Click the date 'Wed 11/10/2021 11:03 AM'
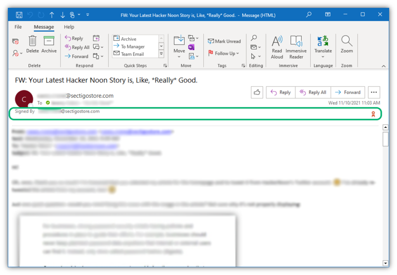The height and width of the screenshot is (275, 397). click(x=354, y=103)
